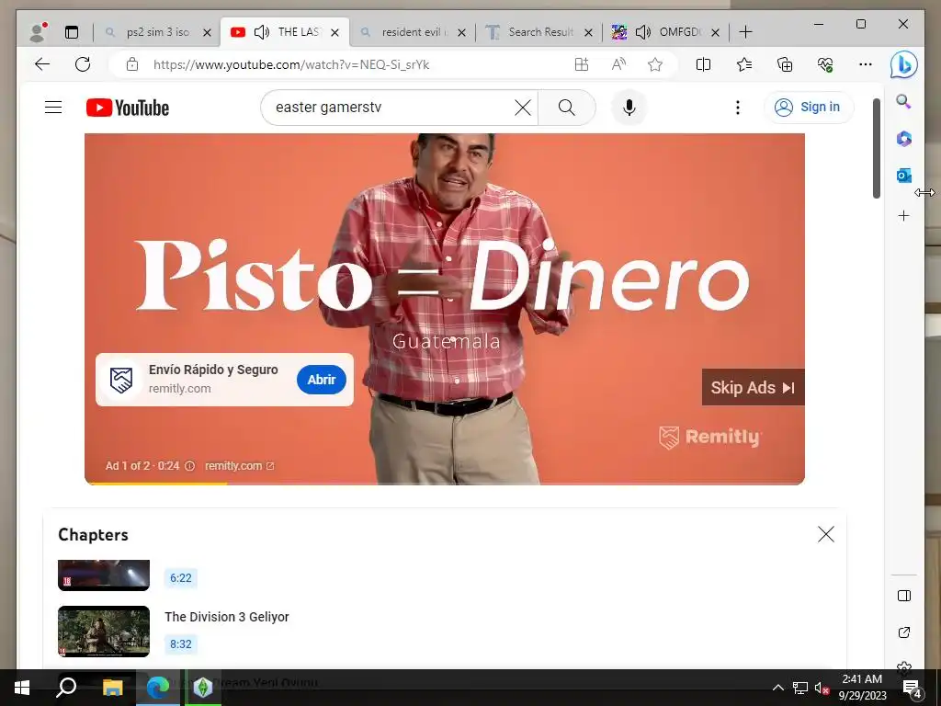This screenshot has height=706, width=941.
Task: Clear the 'easter gamerstv' search query
Action: coord(523,108)
